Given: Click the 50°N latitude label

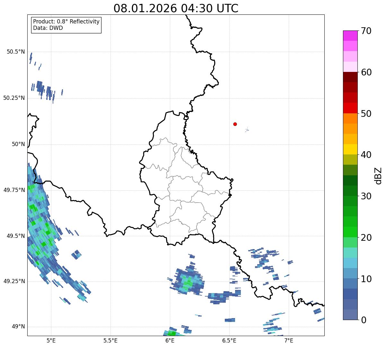Looking at the screenshot, I should coord(18,144).
